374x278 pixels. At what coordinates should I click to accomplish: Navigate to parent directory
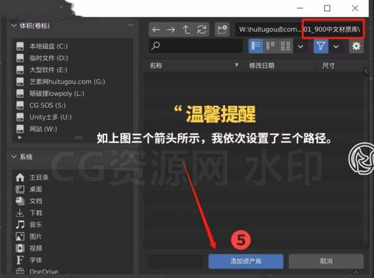tap(186, 30)
